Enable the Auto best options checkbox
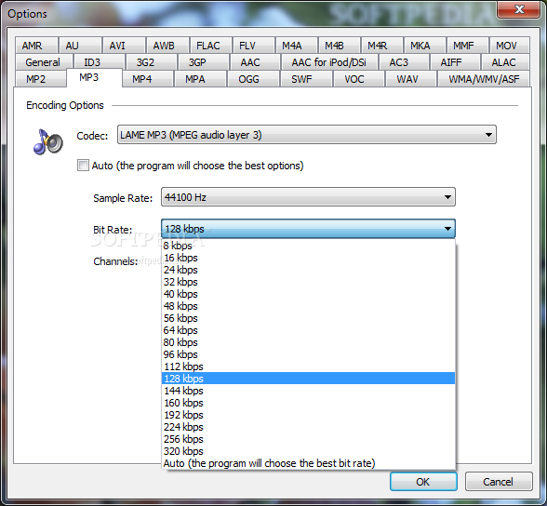This screenshot has width=547, height=506. pos(83,166)
